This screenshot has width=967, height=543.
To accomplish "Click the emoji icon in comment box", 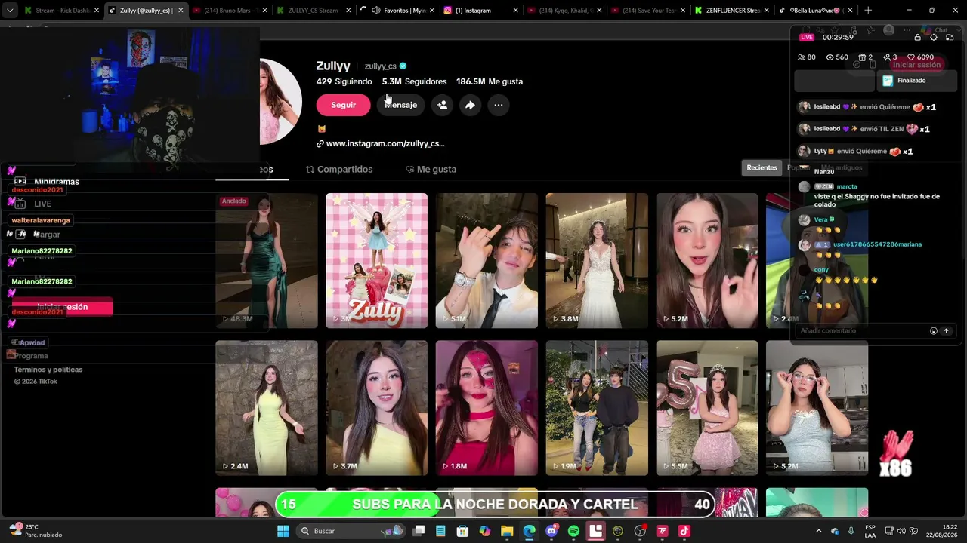I will point(934,330).
